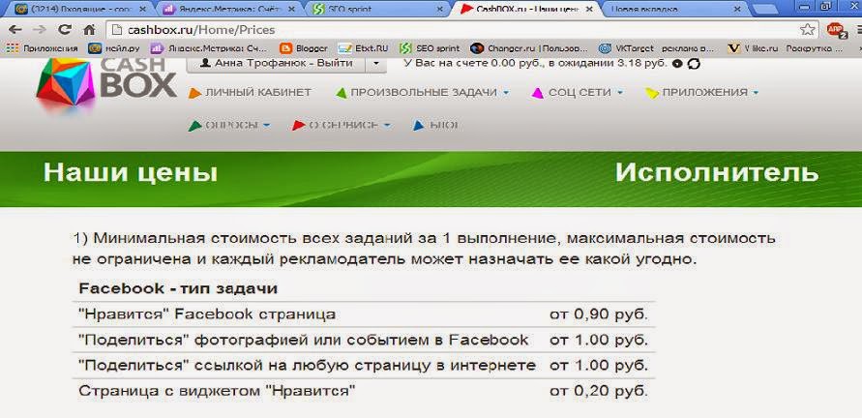Open the browser home page icon
862x418 pixels.
click(89, 30)
